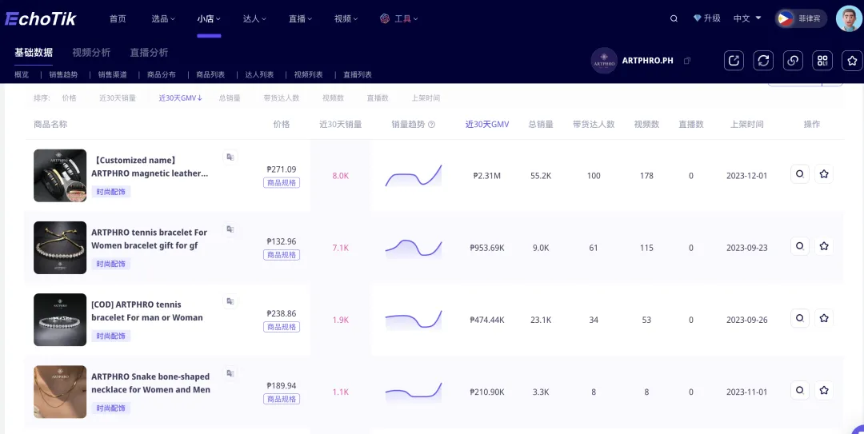
Task: Favorite the COD tennis bracelet row star
Action: (x=824, y=318)
